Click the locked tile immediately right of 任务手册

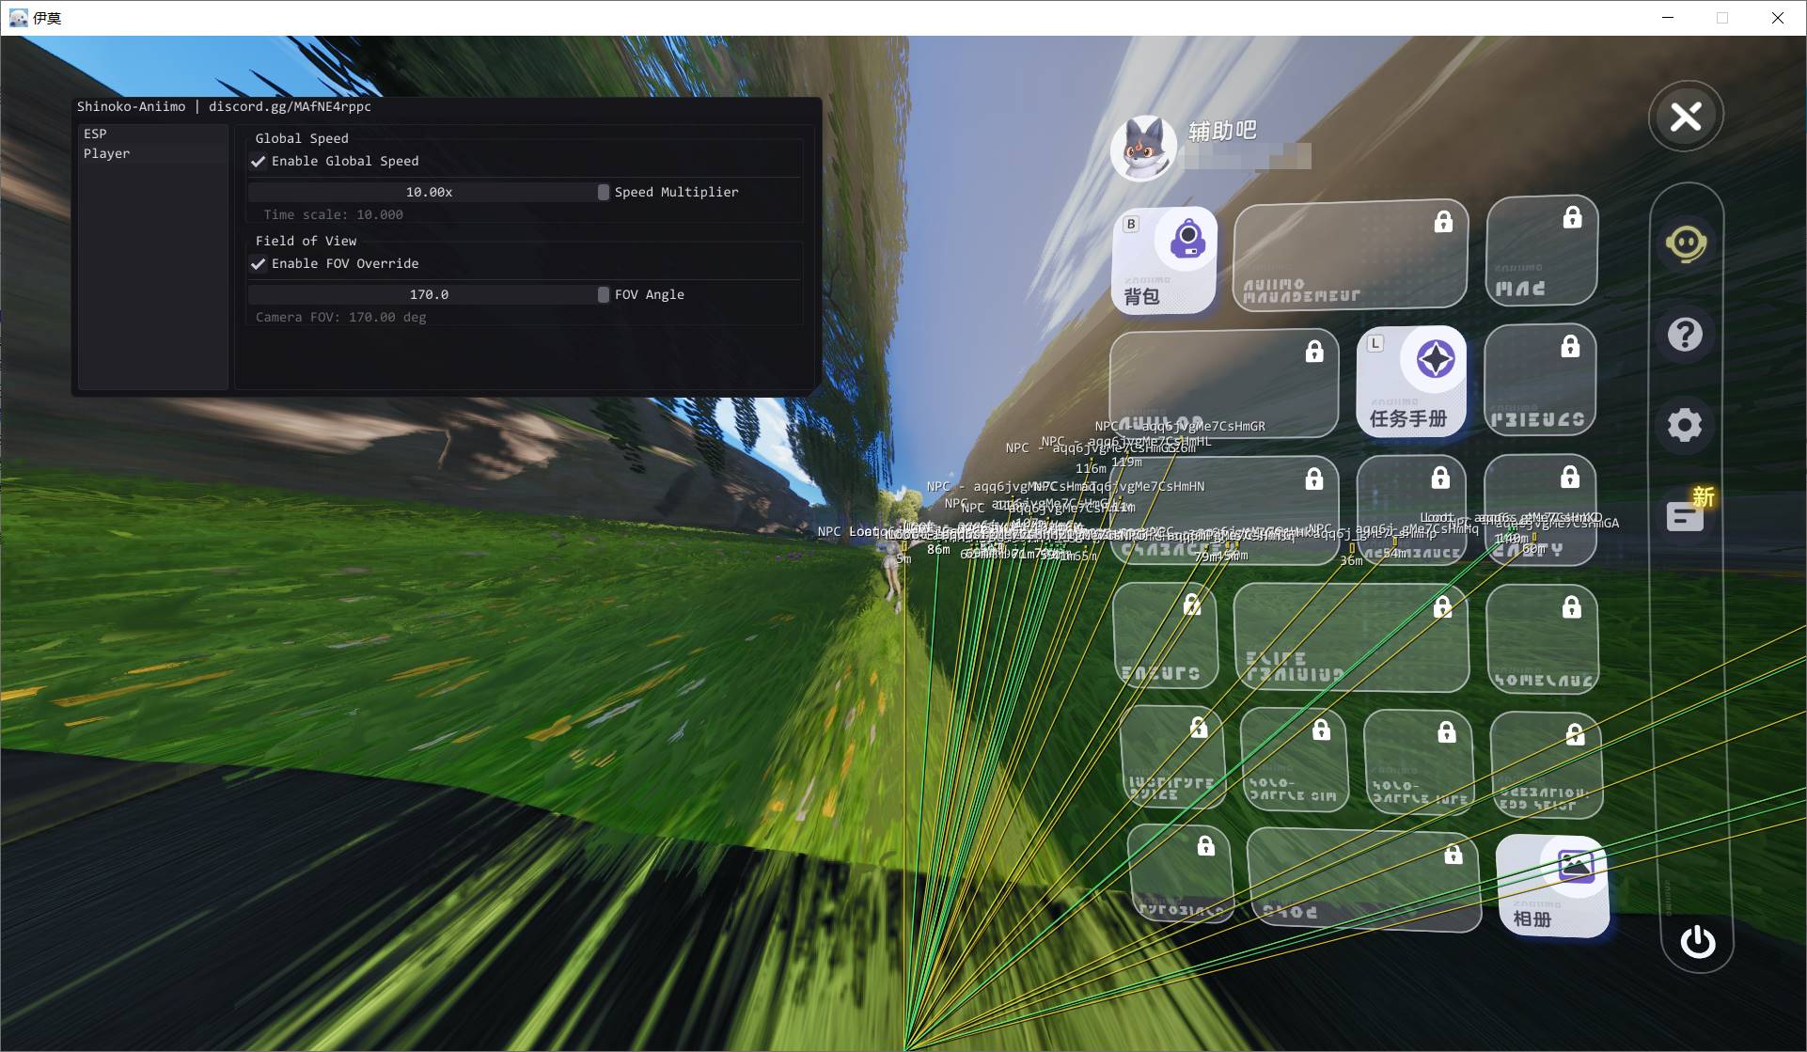(1540, 380)
